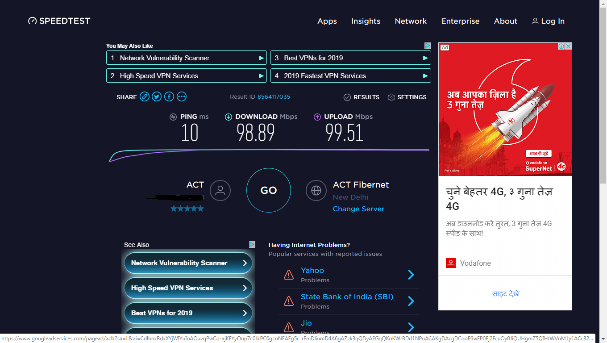The image size is (607, 343).
Task: Open SETTINGS page
Action: (x=412, y=97)
